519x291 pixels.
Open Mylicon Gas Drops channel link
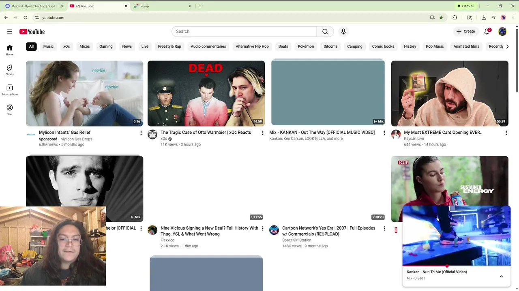(76, 139)
